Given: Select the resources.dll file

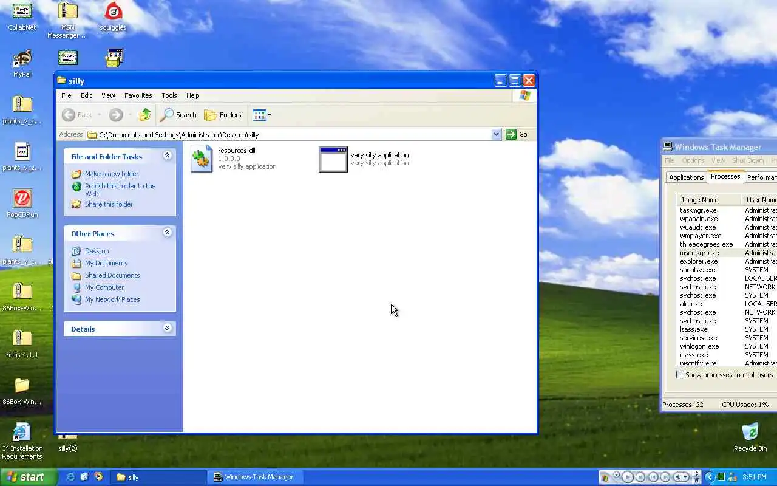Looking at the screenshot, I should click(234, 159).
